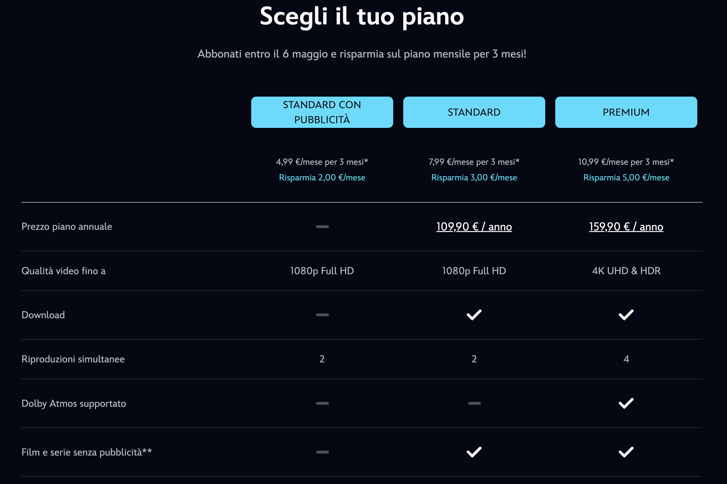Open the 109,90 € / anno link
727x484 pixels.
coord(474,227)
